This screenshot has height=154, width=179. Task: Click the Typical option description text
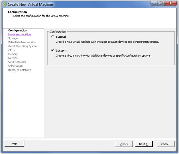click(x=107, y=42)
